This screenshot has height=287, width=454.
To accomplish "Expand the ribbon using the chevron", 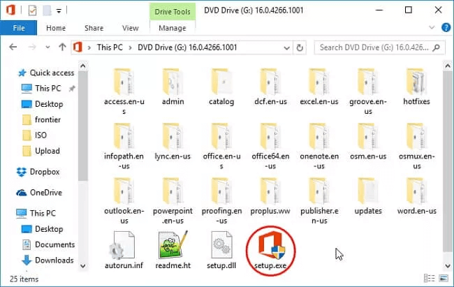I will pos(431,29).
